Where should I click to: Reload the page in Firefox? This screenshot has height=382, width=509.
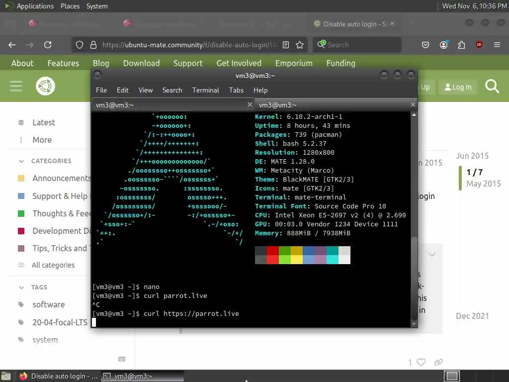[x=48, y=45]
